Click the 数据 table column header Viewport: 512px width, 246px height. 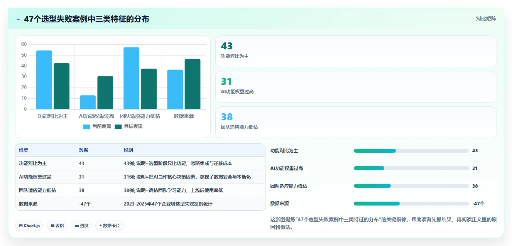tap(83, 150)
